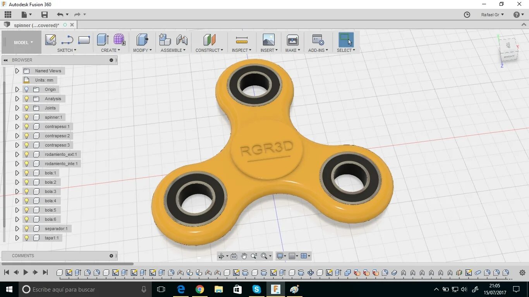Open Skype from the taskbar

tap(257, 289)
